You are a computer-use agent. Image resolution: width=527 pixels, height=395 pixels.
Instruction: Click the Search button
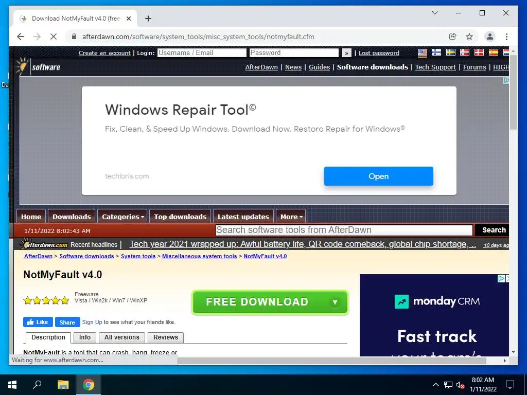(493, 230)
